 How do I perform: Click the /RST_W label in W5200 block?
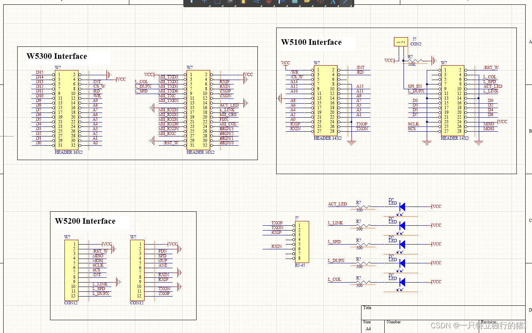tap(100, 251)
